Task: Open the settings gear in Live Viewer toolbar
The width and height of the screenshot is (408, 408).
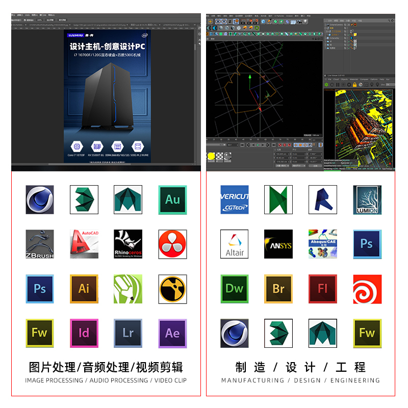Action: 349,85
